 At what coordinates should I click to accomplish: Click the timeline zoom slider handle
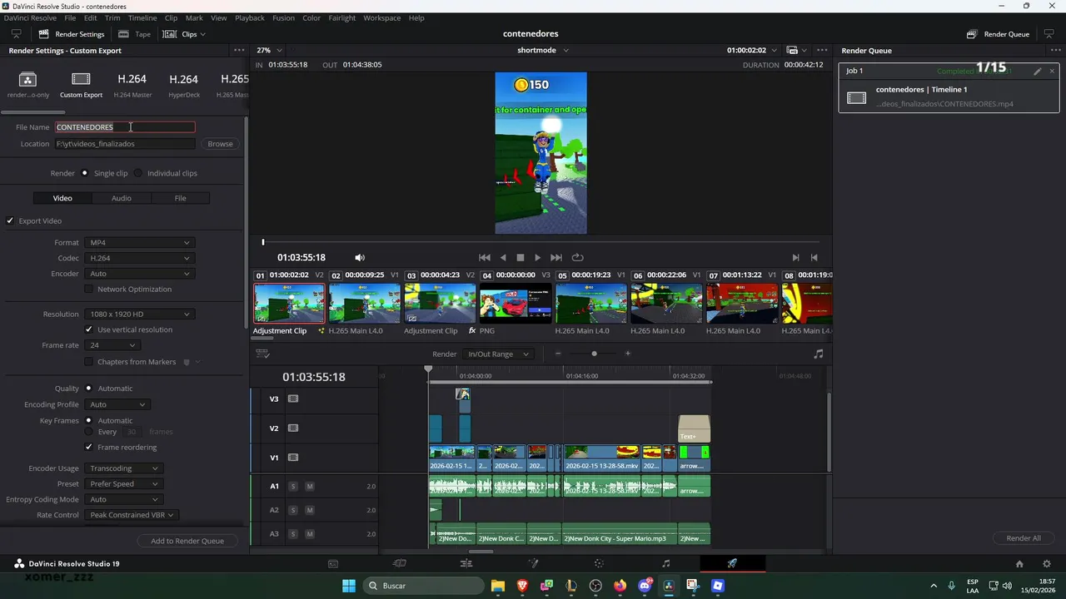click(x=594, y=354)
